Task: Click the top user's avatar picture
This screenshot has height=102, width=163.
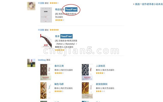Action: [31, 6]
